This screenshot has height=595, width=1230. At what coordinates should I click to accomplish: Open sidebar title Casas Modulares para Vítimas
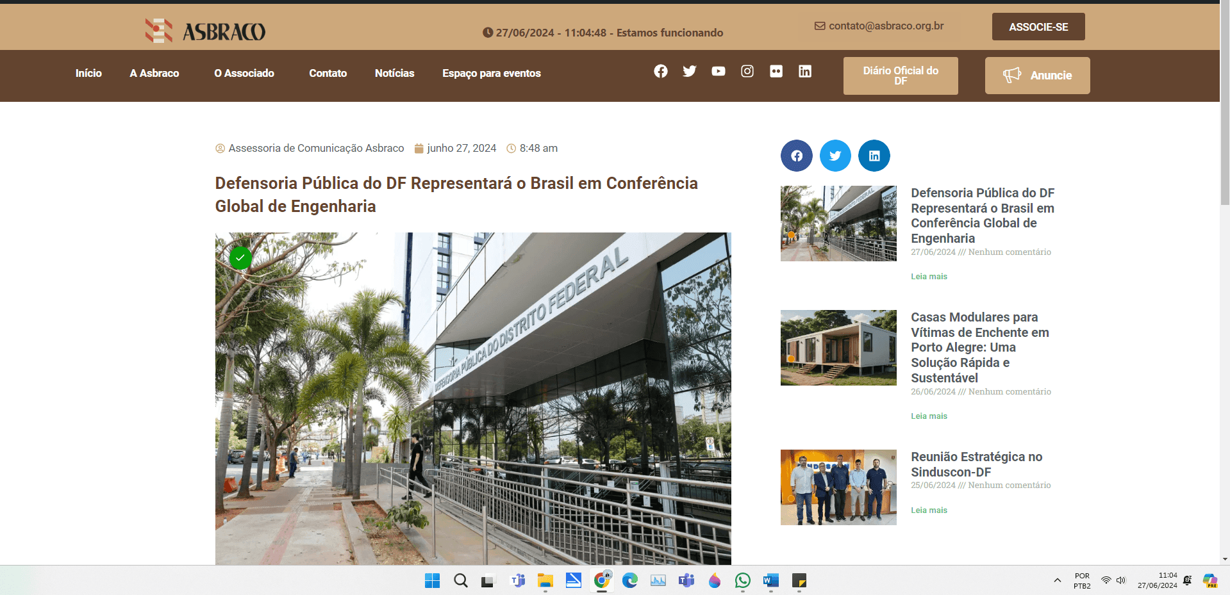(x=980, y=347)
